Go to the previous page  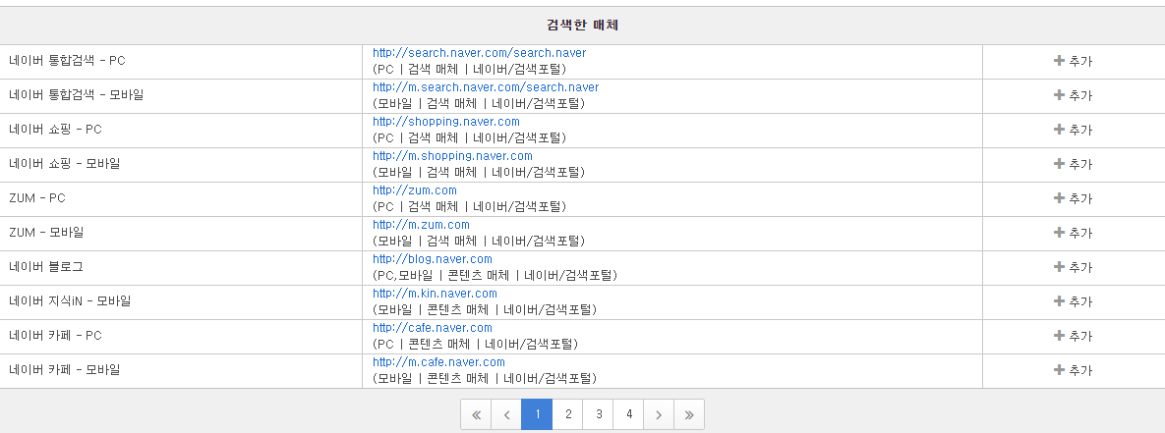point(506,414)
